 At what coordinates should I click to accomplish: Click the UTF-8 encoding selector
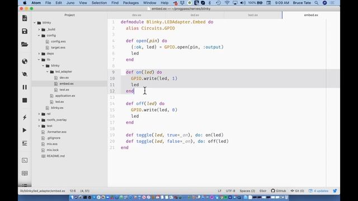point(230,191)
